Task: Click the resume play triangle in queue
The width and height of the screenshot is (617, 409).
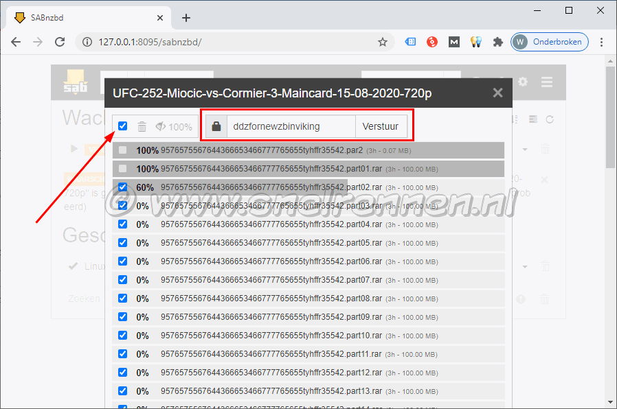Action: click(x=74, y=148)
